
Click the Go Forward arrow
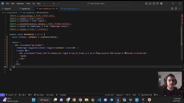tap(58, 3)
